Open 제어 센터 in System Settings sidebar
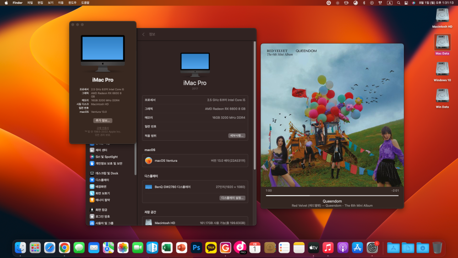458x258 pixels. coord(98,150)
